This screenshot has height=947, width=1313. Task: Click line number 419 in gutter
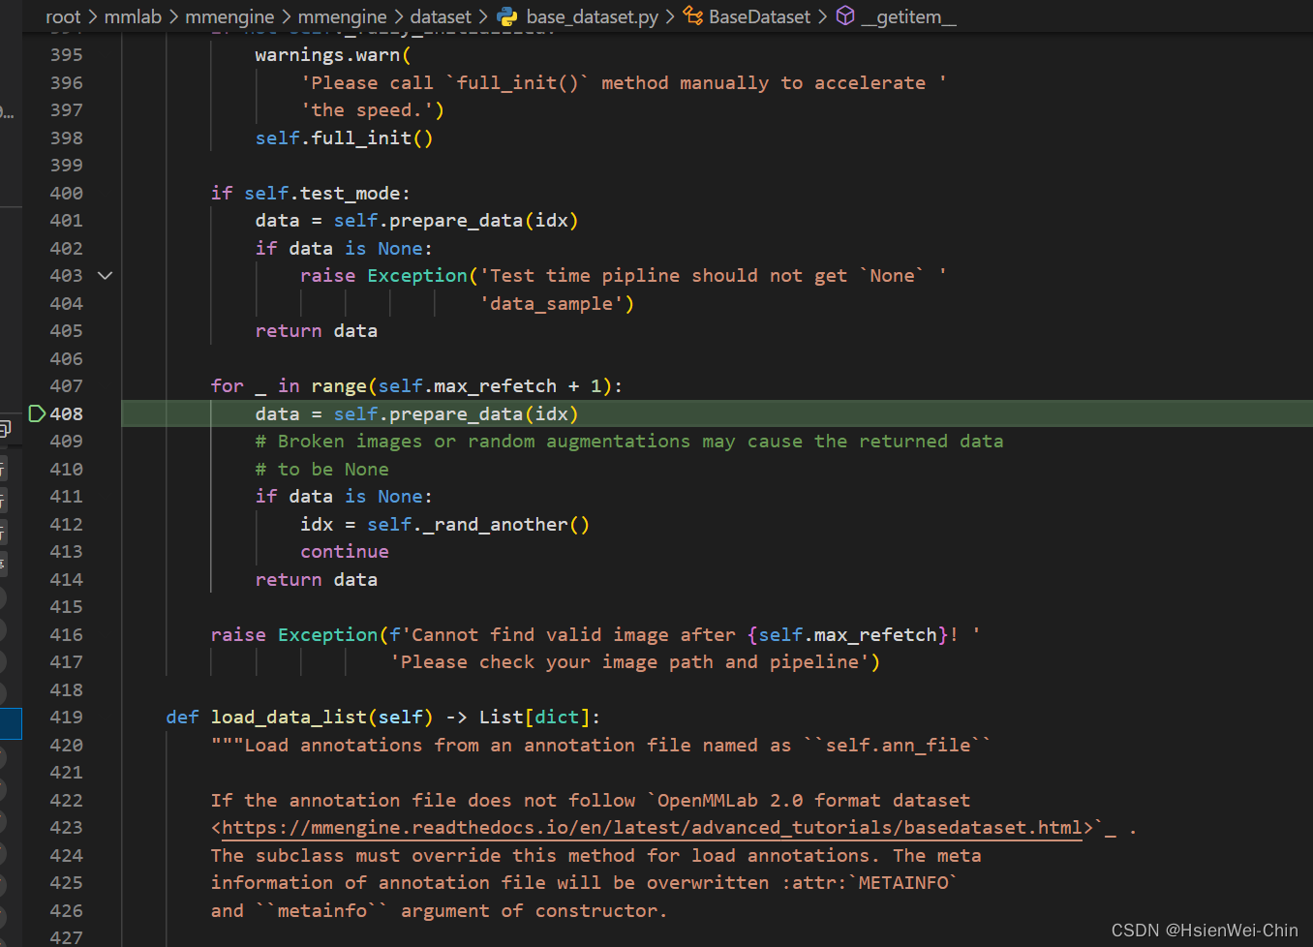click(67, 718)
